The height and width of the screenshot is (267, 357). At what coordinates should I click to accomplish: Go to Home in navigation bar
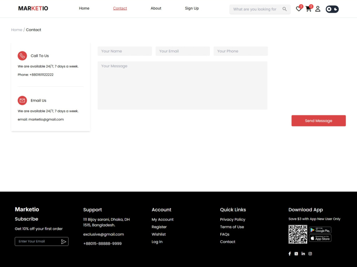point(84,8)
